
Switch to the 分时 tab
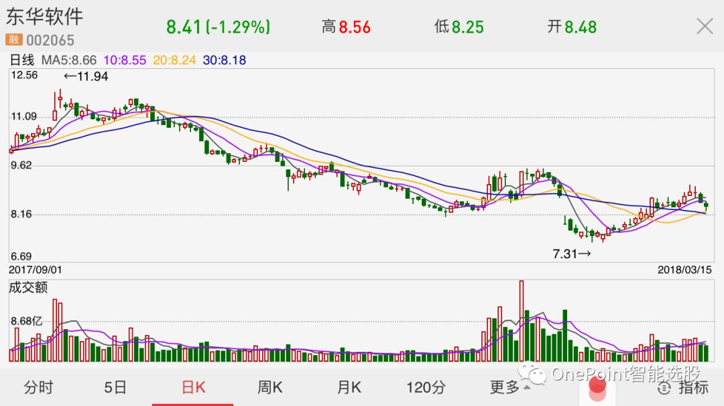38,387
